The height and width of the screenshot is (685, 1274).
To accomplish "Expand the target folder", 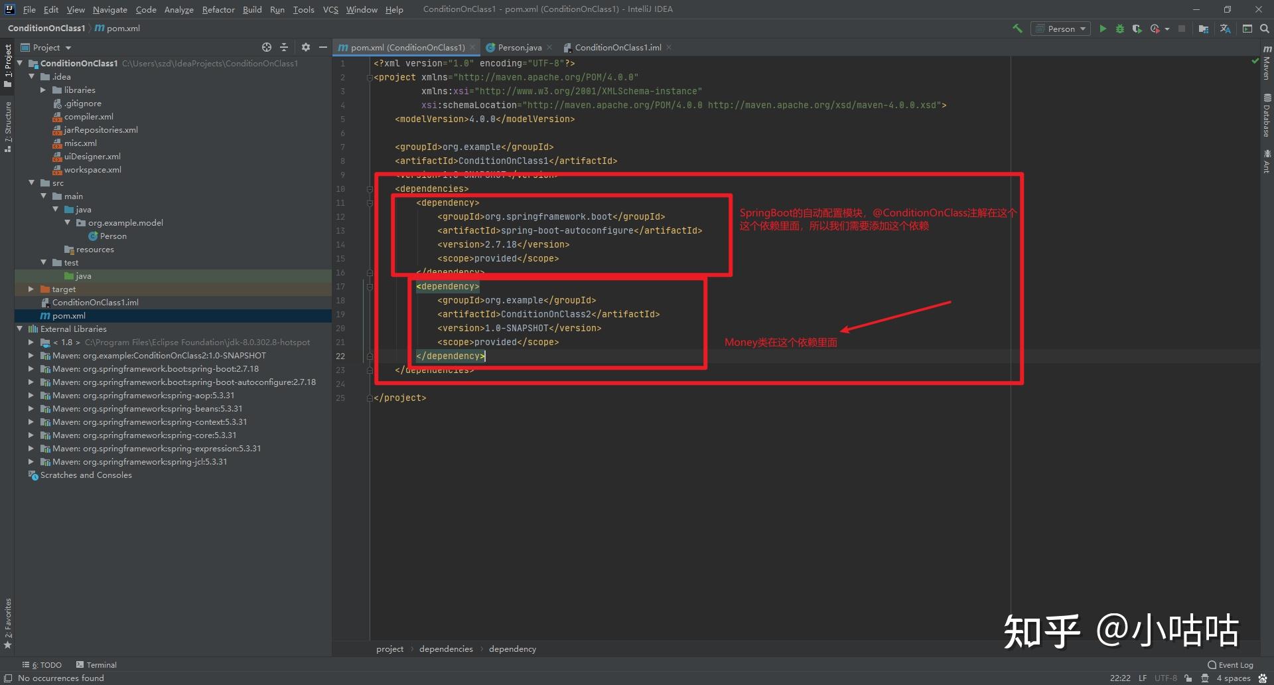I will click(31, 289).
